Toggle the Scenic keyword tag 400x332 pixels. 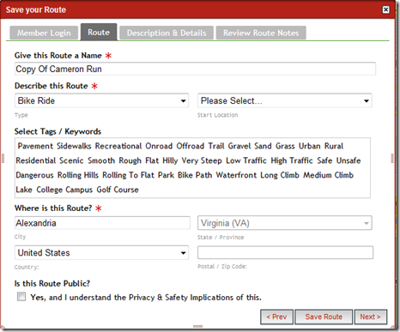(x=71, y=160)
